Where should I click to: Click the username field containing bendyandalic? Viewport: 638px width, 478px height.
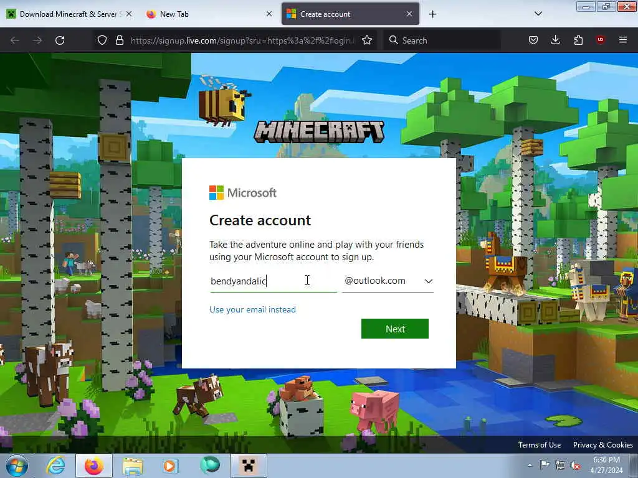pyautogui.click(x=273, y=281)
